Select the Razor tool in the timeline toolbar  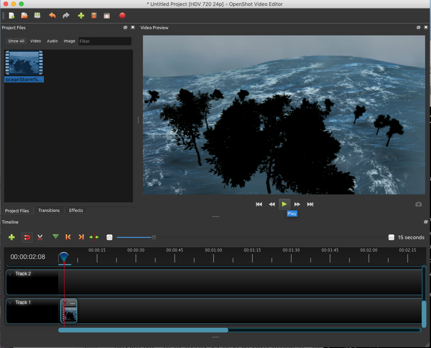point(40,237)
